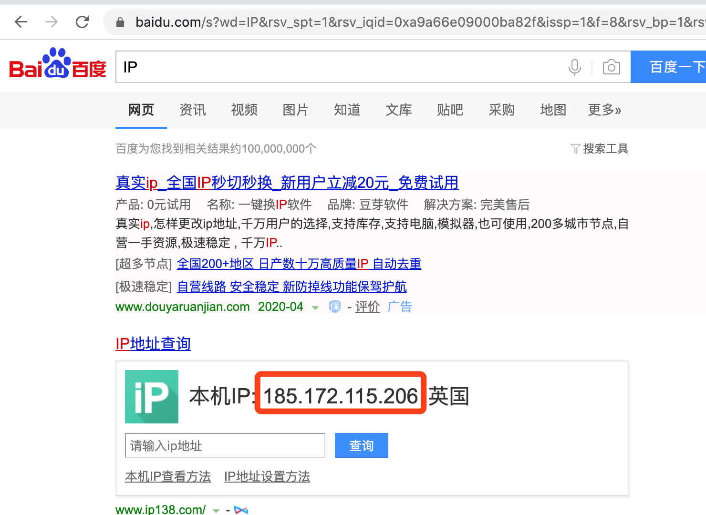This screenshot has width=706, height=515.
Task: Open the 贴吧 tab
Action: [450, 110]
